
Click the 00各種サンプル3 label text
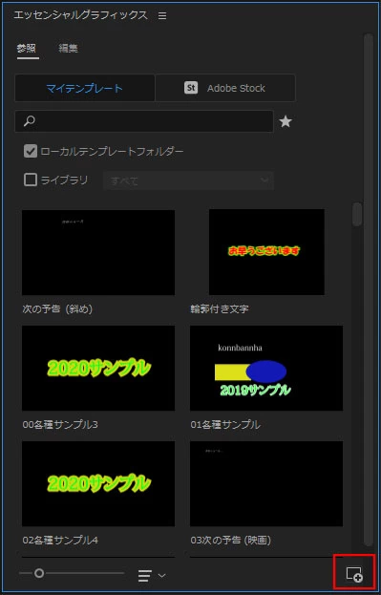60,425
